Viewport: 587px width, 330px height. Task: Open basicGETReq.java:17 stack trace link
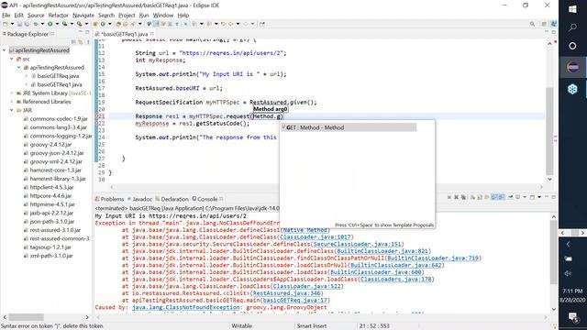pyautogui.click(x=295, y=300)
